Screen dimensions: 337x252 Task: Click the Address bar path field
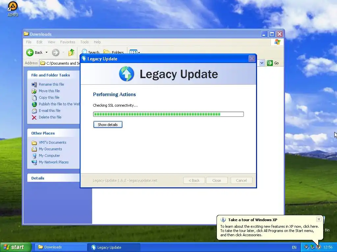(60, 63)
